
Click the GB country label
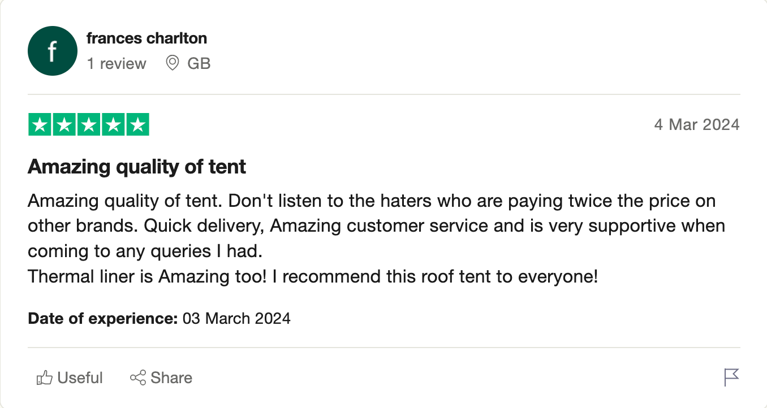click(199, 63)
